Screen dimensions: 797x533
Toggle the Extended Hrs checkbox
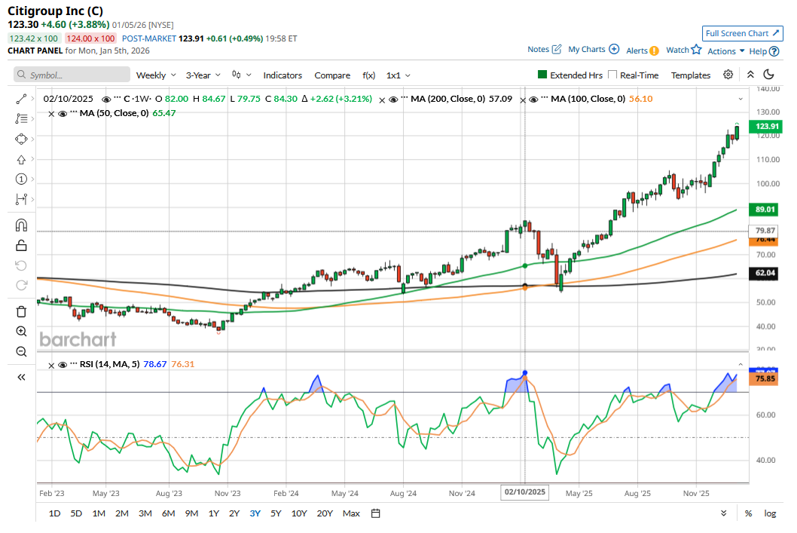542,75
